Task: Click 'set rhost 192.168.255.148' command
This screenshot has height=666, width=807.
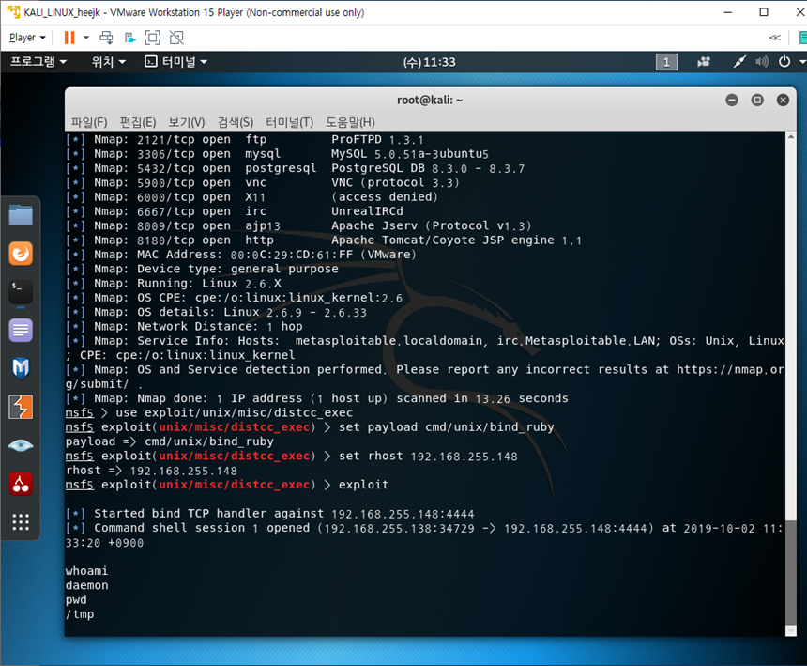Action: (x=428, y=457)
